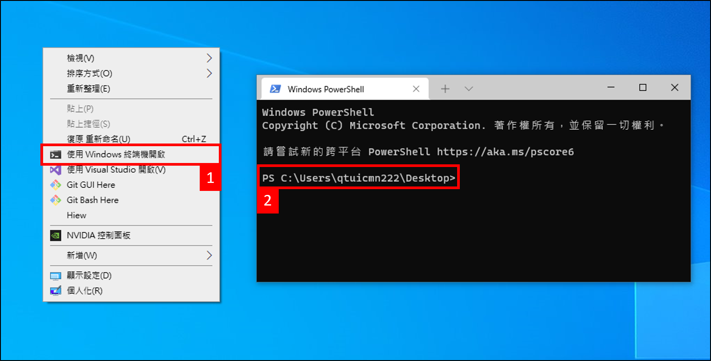Choose Git Bash Here
Viewport: 711px width, 361px height.
click(x=131, y=200)
